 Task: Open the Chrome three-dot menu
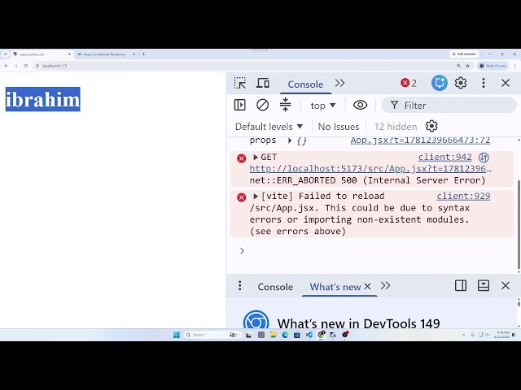[x=514, y=66]
